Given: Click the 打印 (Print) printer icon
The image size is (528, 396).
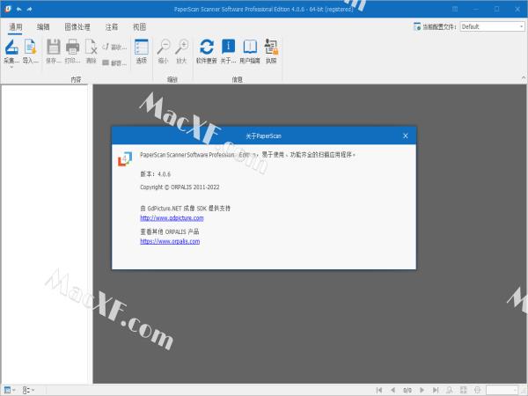Looking at the screenshot, I should (x=72, y=48).
